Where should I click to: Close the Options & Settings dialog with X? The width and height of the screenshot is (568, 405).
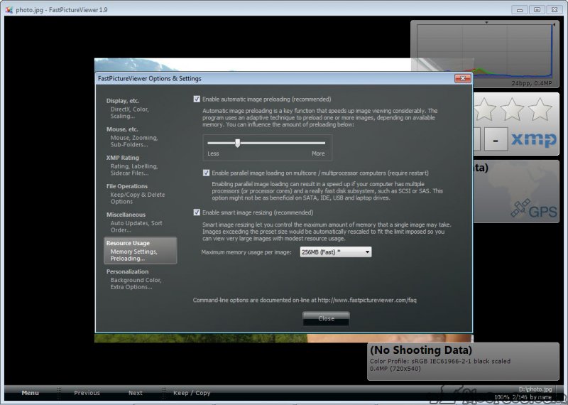tap(463, 78)
